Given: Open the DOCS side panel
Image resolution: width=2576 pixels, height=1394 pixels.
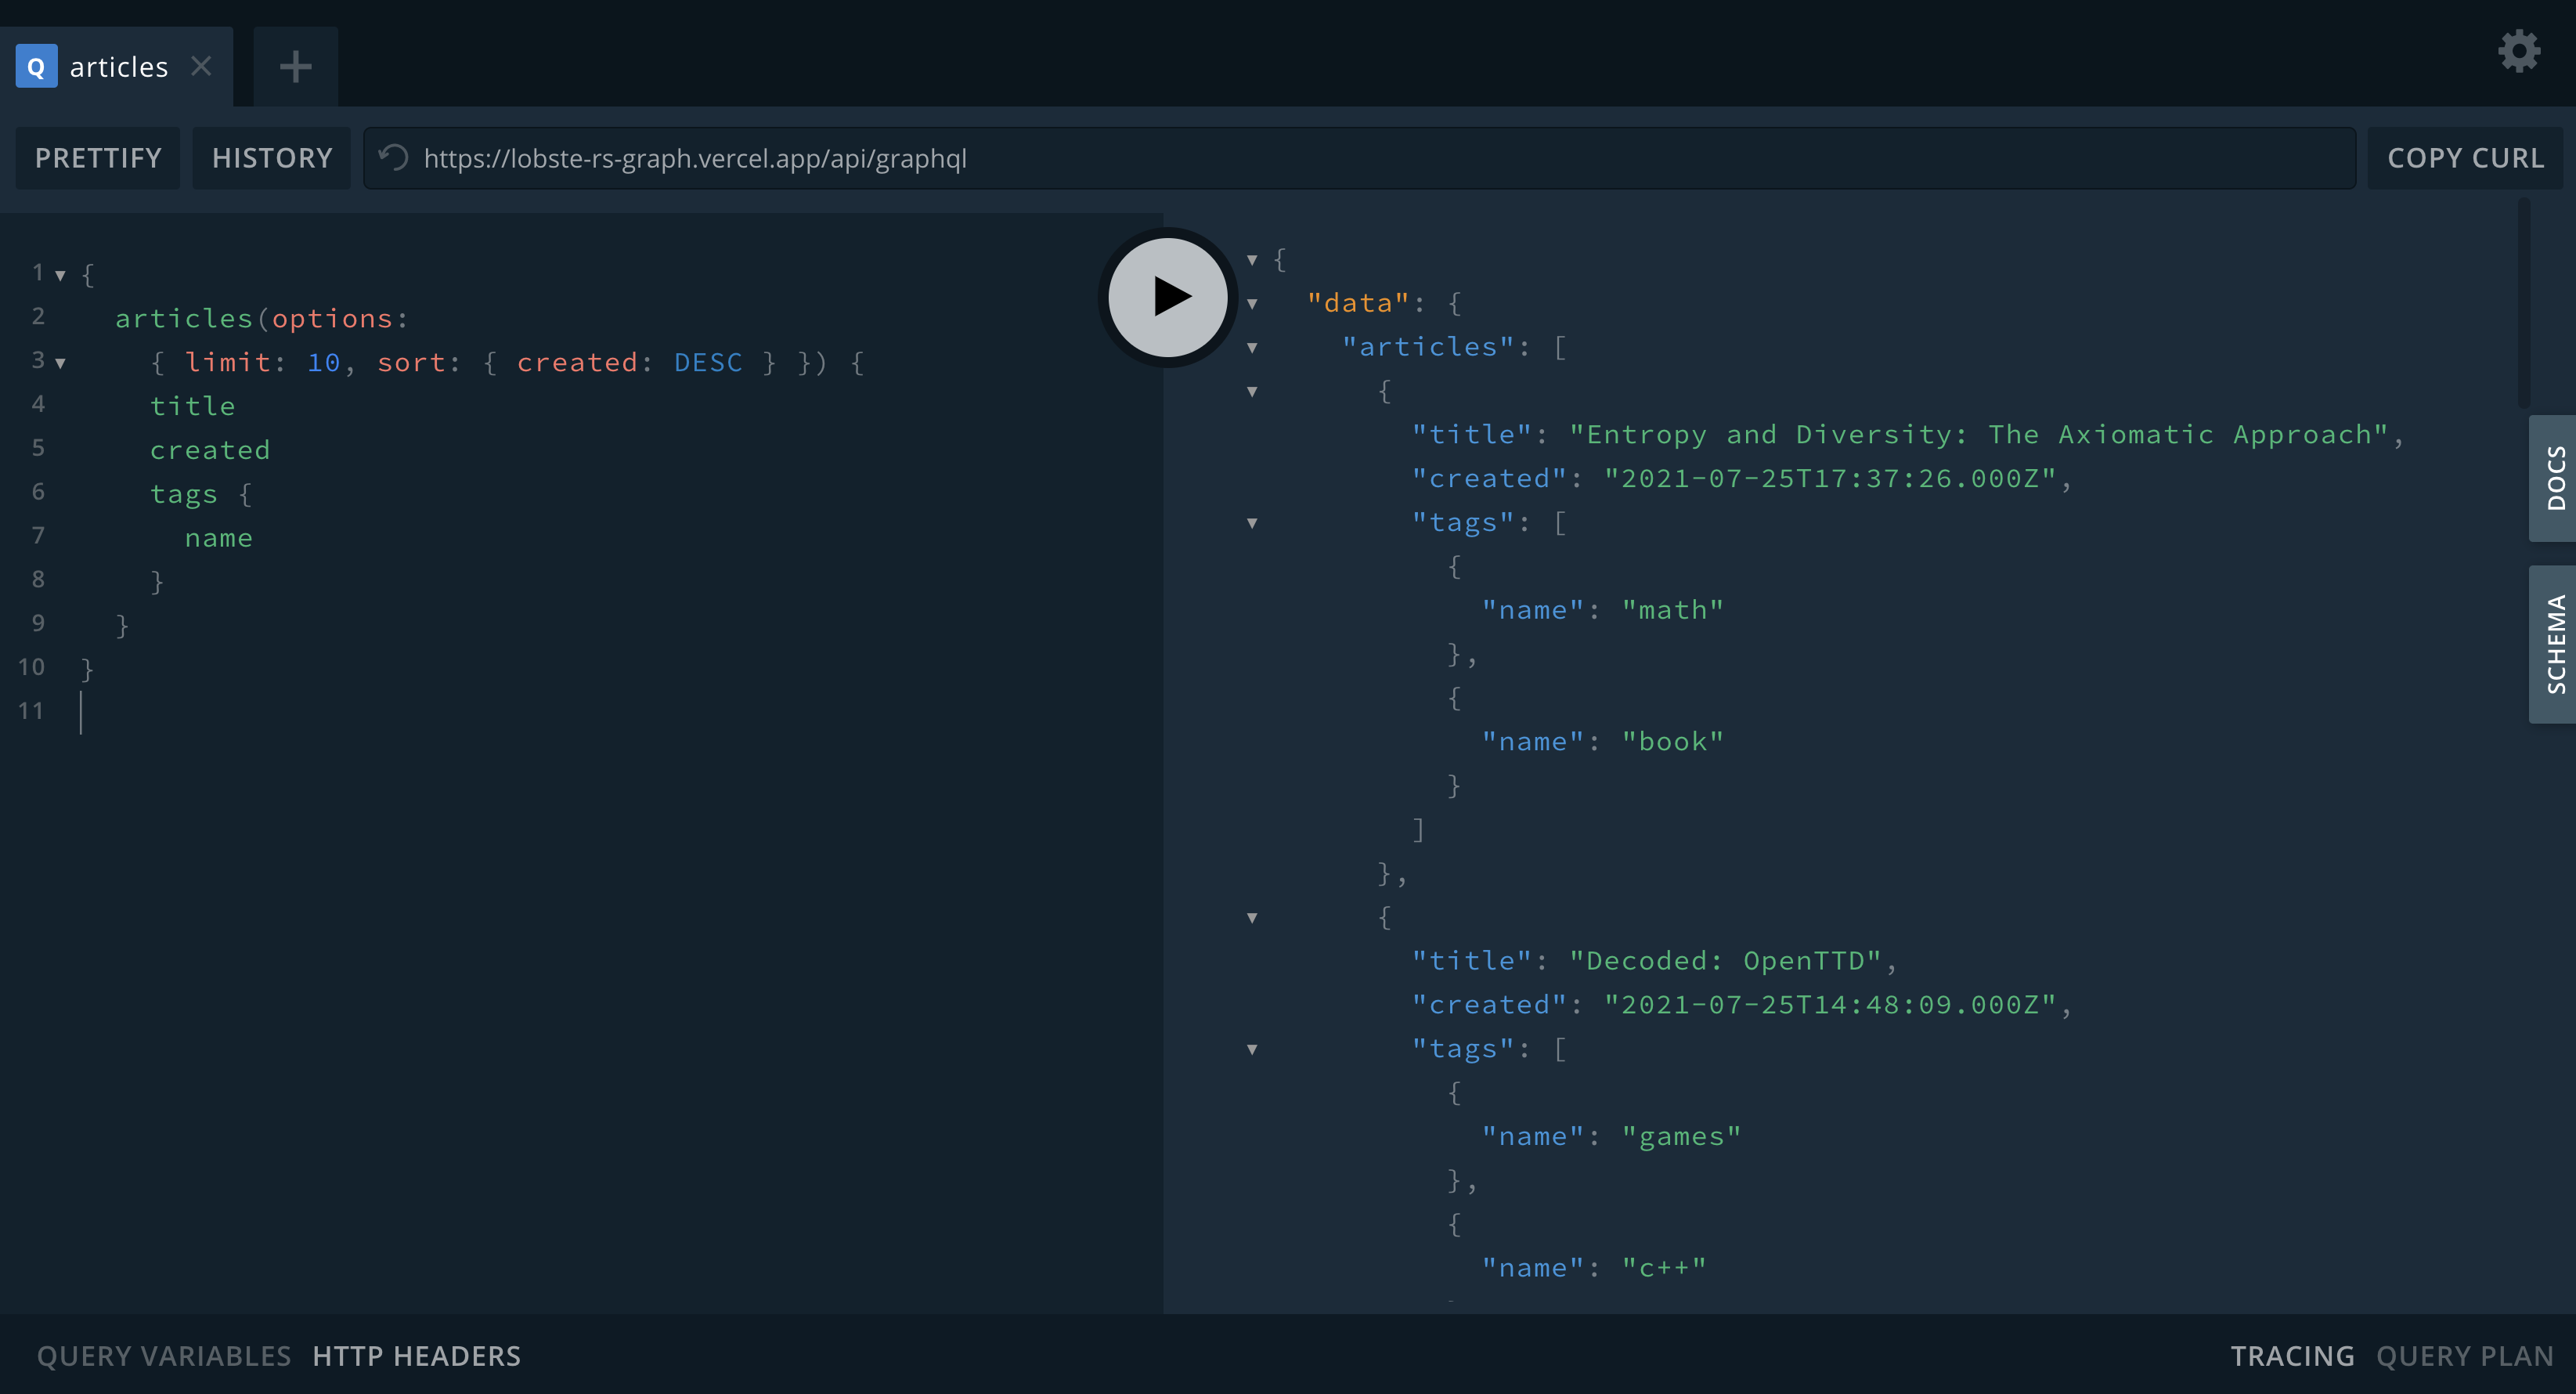Looking at the screenshot, I should 2553,478.
